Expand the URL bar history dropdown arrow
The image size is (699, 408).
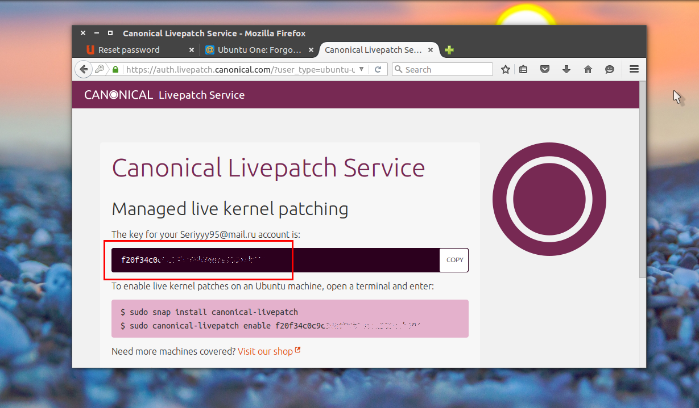click(x=361, y=70)
